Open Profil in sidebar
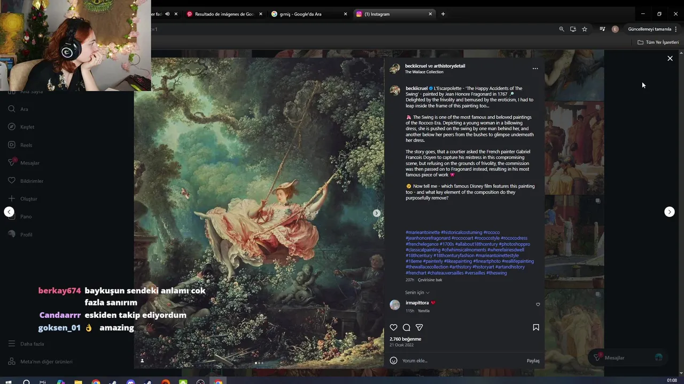 (20, 235)
